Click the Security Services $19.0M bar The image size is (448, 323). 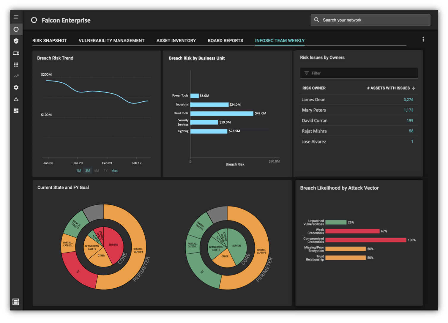click(x=204, y=122)
